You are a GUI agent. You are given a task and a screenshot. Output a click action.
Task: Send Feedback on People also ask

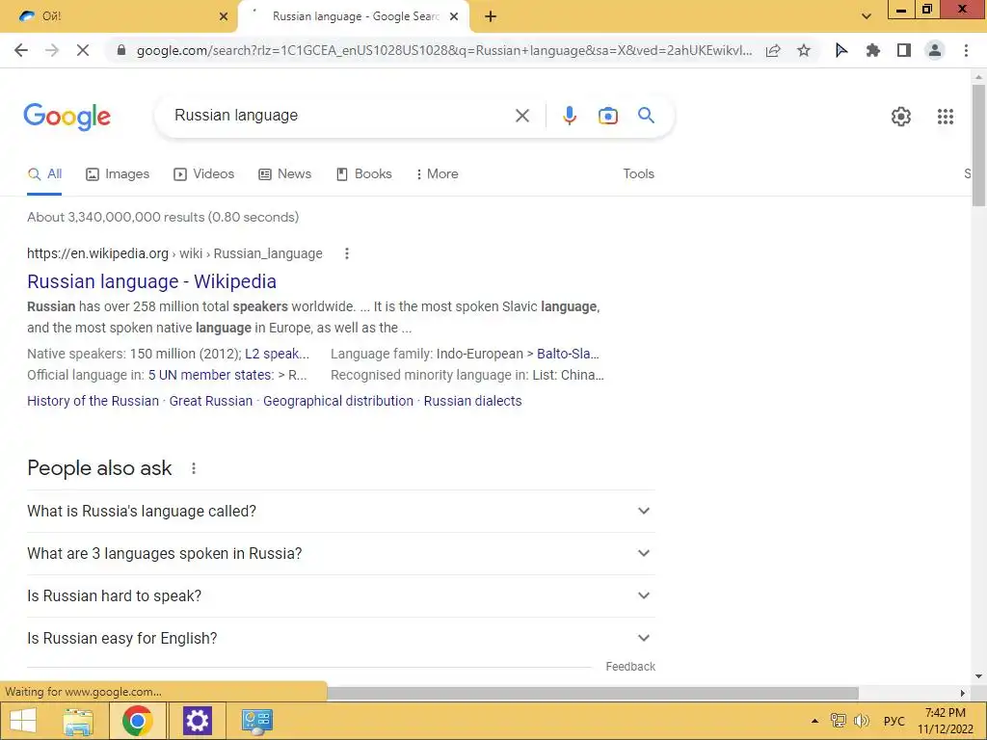(x=630, y=667)
